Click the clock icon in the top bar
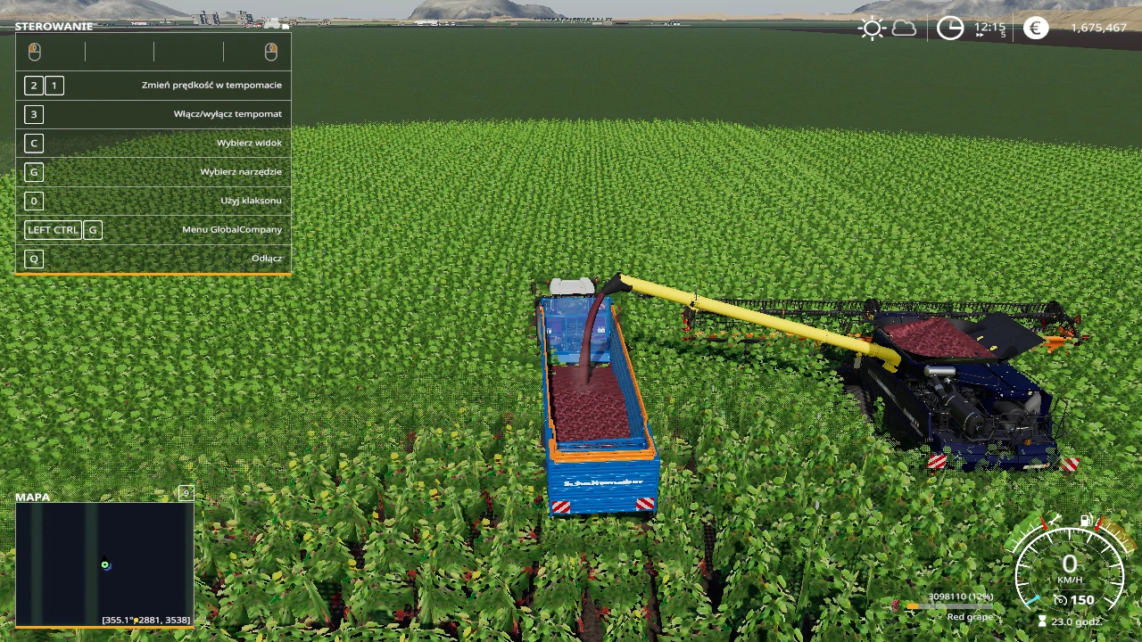1142x642 pixels. pos(950,29)
